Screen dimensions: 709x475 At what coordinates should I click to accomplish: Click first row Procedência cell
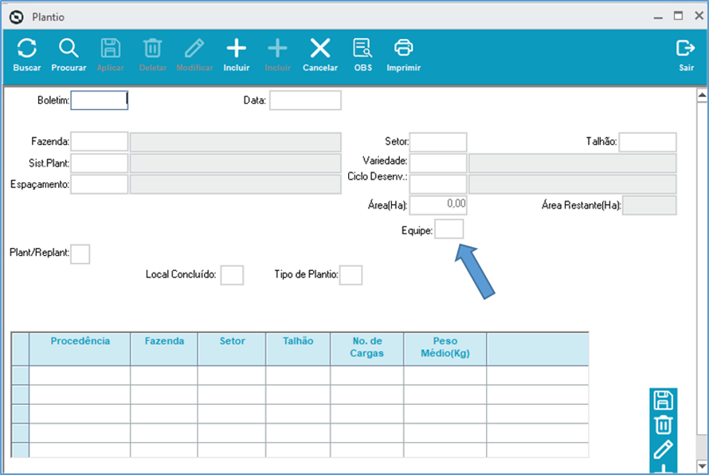[x=80, y=375]
